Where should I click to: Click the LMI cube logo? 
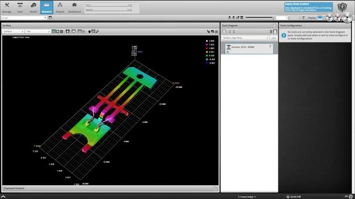[x=342, y=7]
